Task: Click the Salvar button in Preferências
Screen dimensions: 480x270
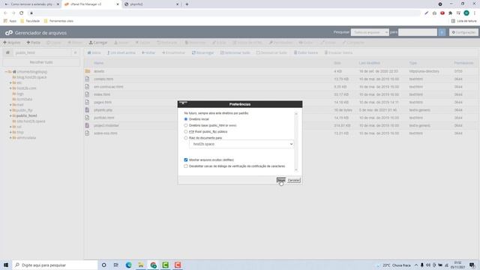Action: 281,180
